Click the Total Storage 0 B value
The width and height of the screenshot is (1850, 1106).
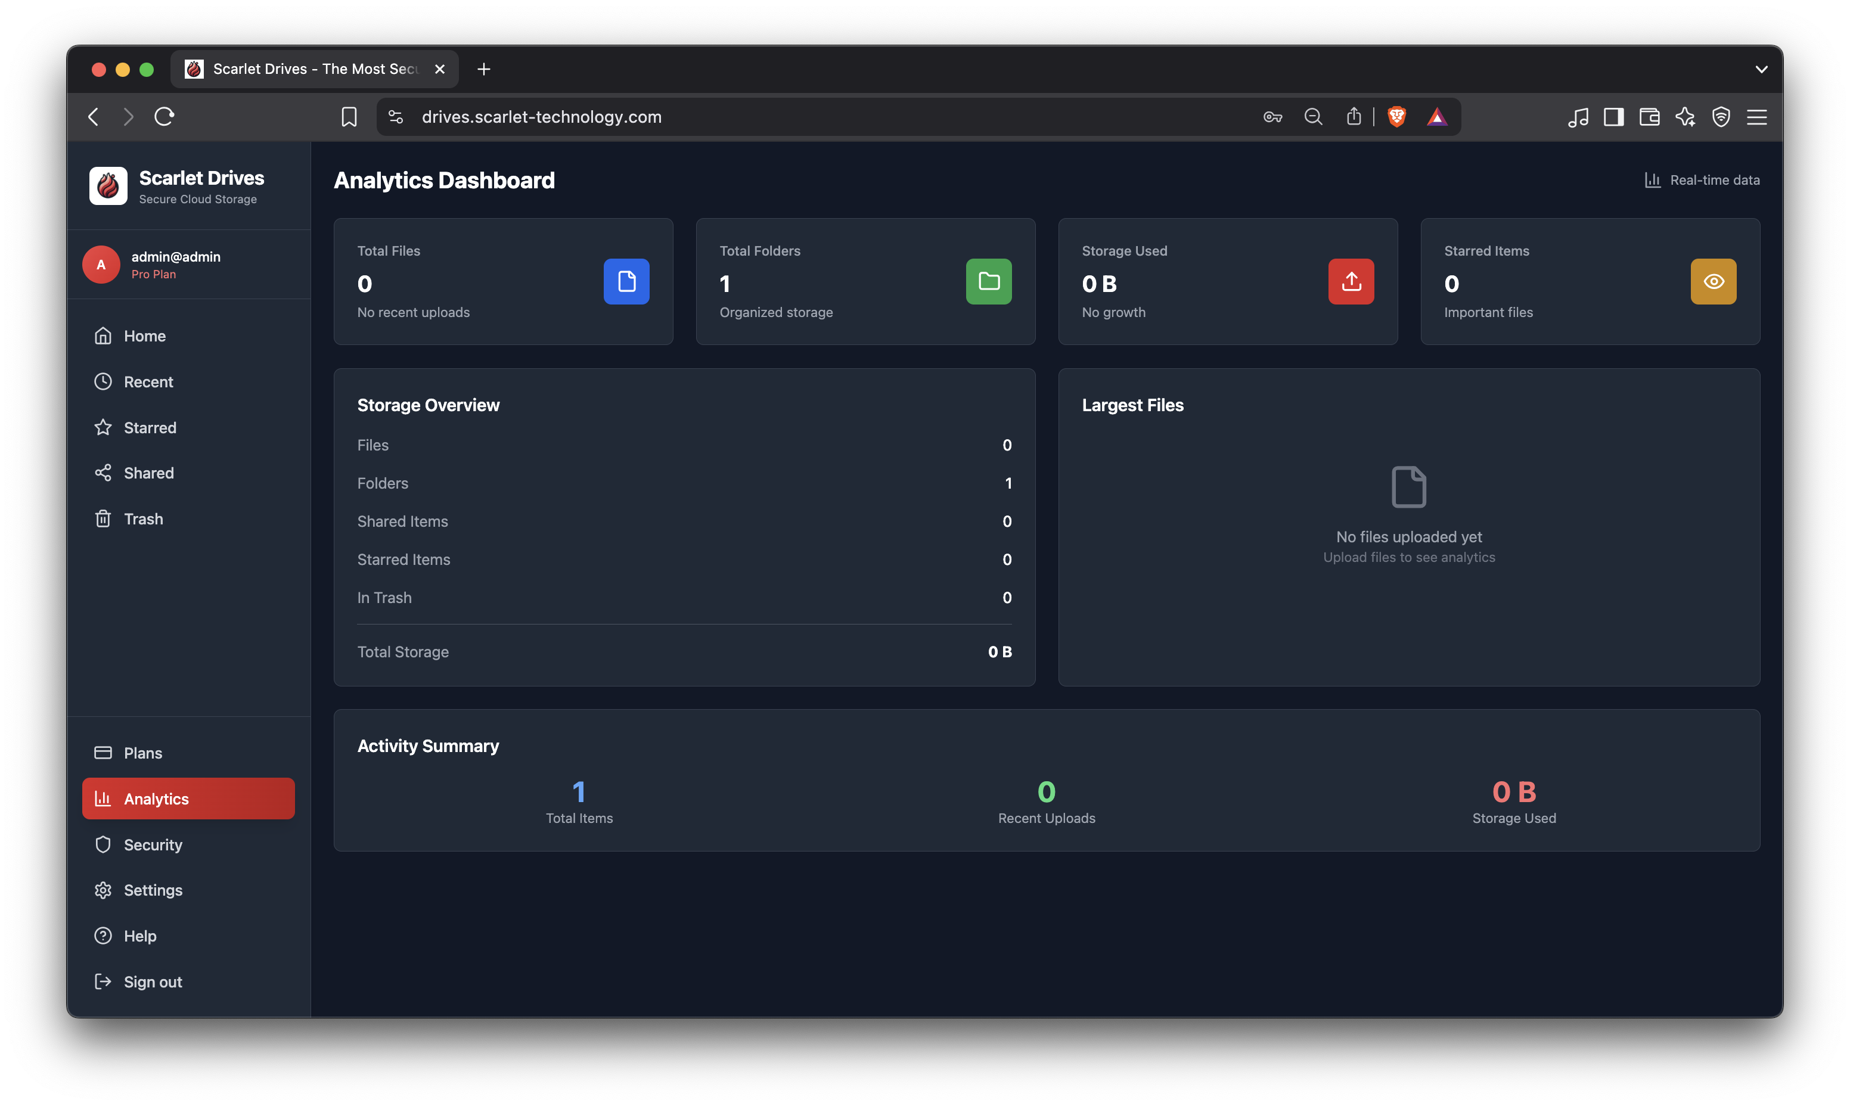1000,652
